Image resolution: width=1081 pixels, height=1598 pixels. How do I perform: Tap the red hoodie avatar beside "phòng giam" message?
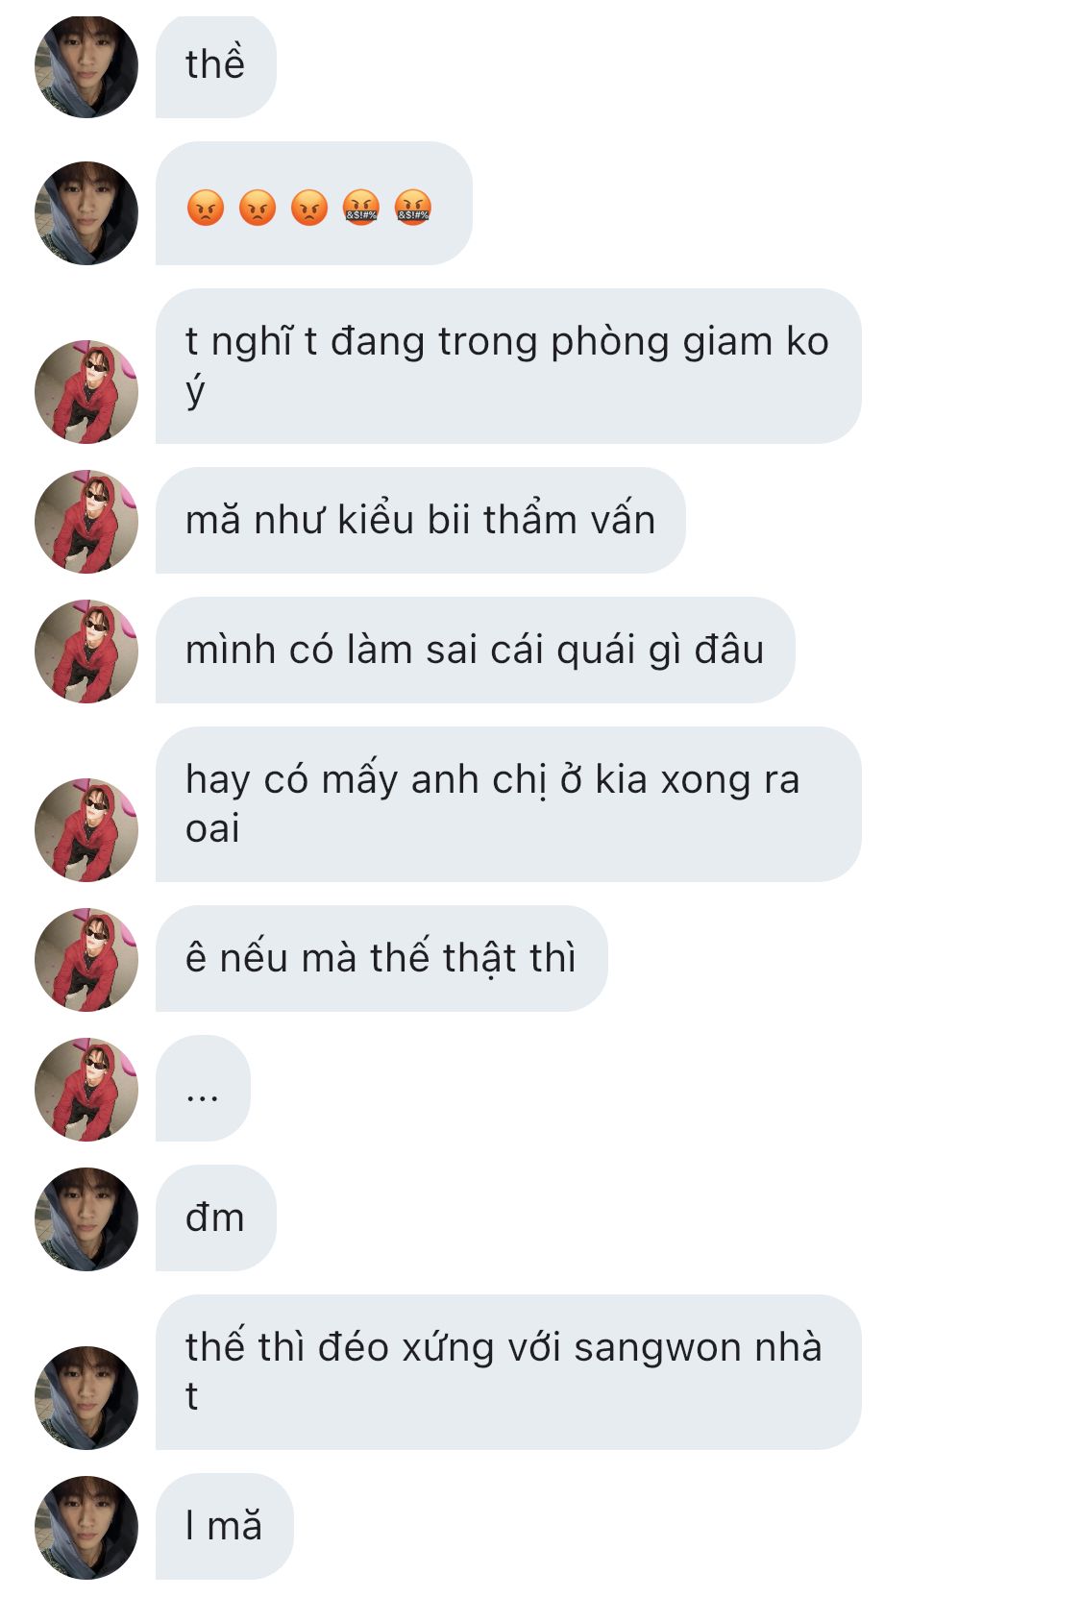86,392
